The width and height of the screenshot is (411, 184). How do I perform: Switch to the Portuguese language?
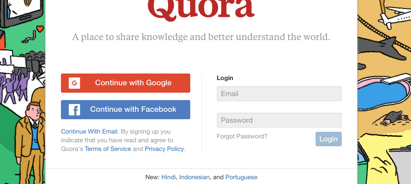click(241, 177)
